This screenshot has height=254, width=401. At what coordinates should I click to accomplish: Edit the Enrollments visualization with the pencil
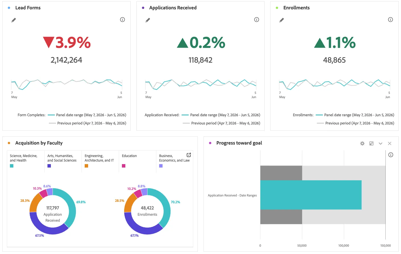pyautogui.click(x=282, y=20)
